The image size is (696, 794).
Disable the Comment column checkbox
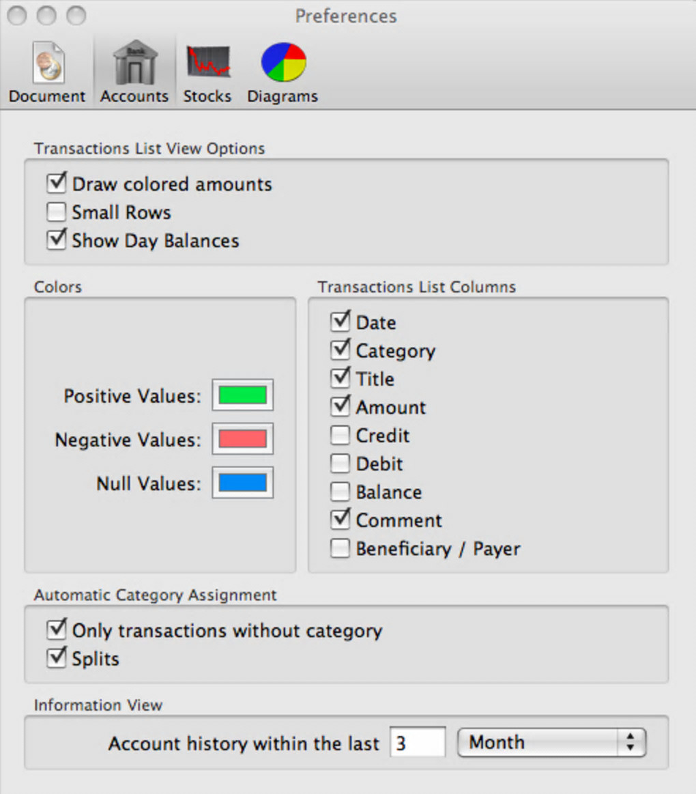pos(340,520)
